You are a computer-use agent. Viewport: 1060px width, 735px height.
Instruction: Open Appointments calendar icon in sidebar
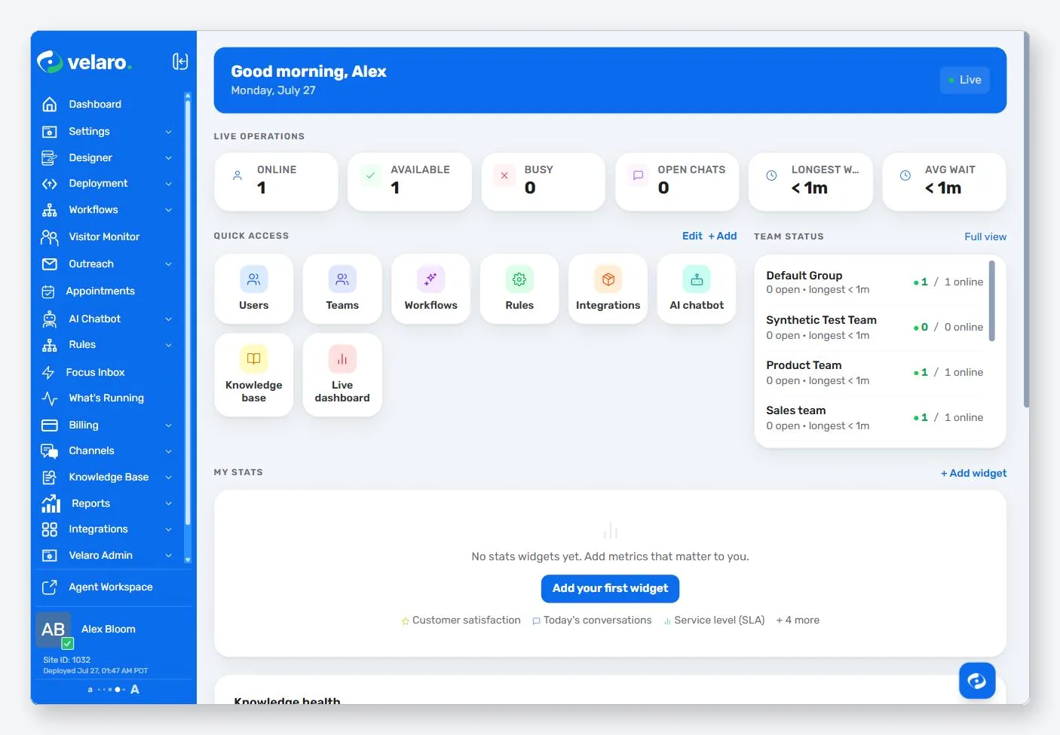point(48,291)
